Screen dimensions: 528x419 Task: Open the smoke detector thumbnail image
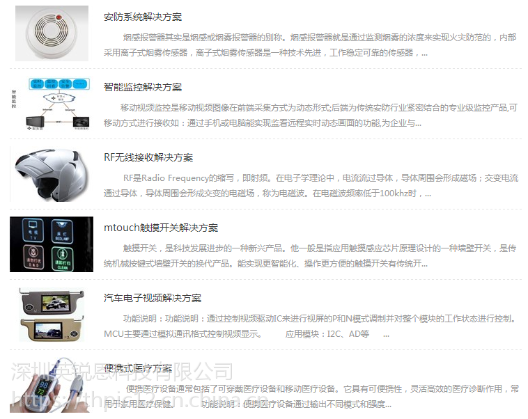tap(52, 33)
